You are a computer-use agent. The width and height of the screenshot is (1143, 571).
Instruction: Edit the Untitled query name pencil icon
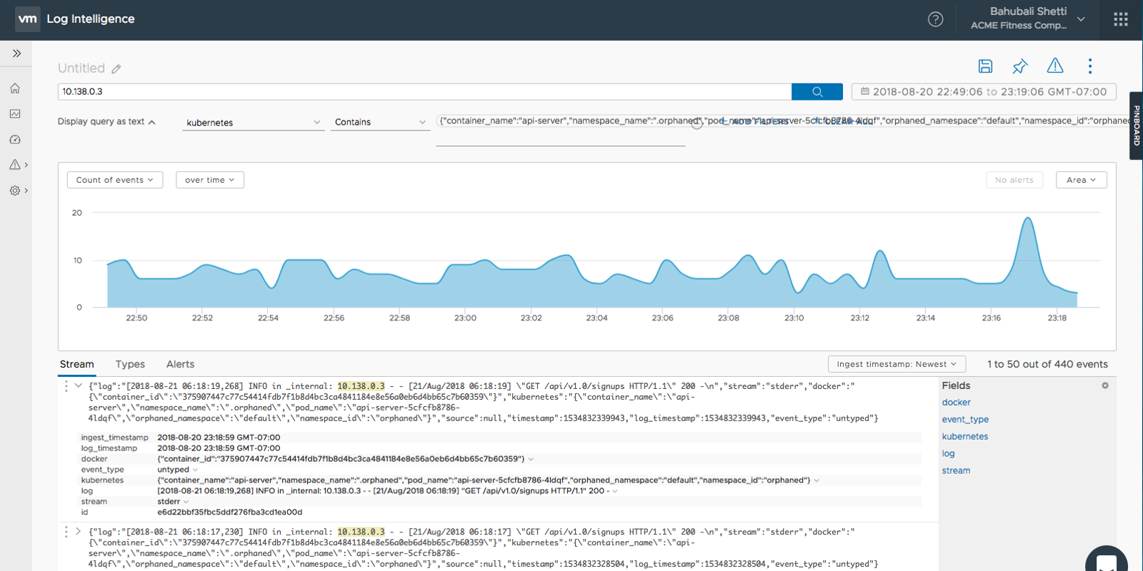coord(116,69)
